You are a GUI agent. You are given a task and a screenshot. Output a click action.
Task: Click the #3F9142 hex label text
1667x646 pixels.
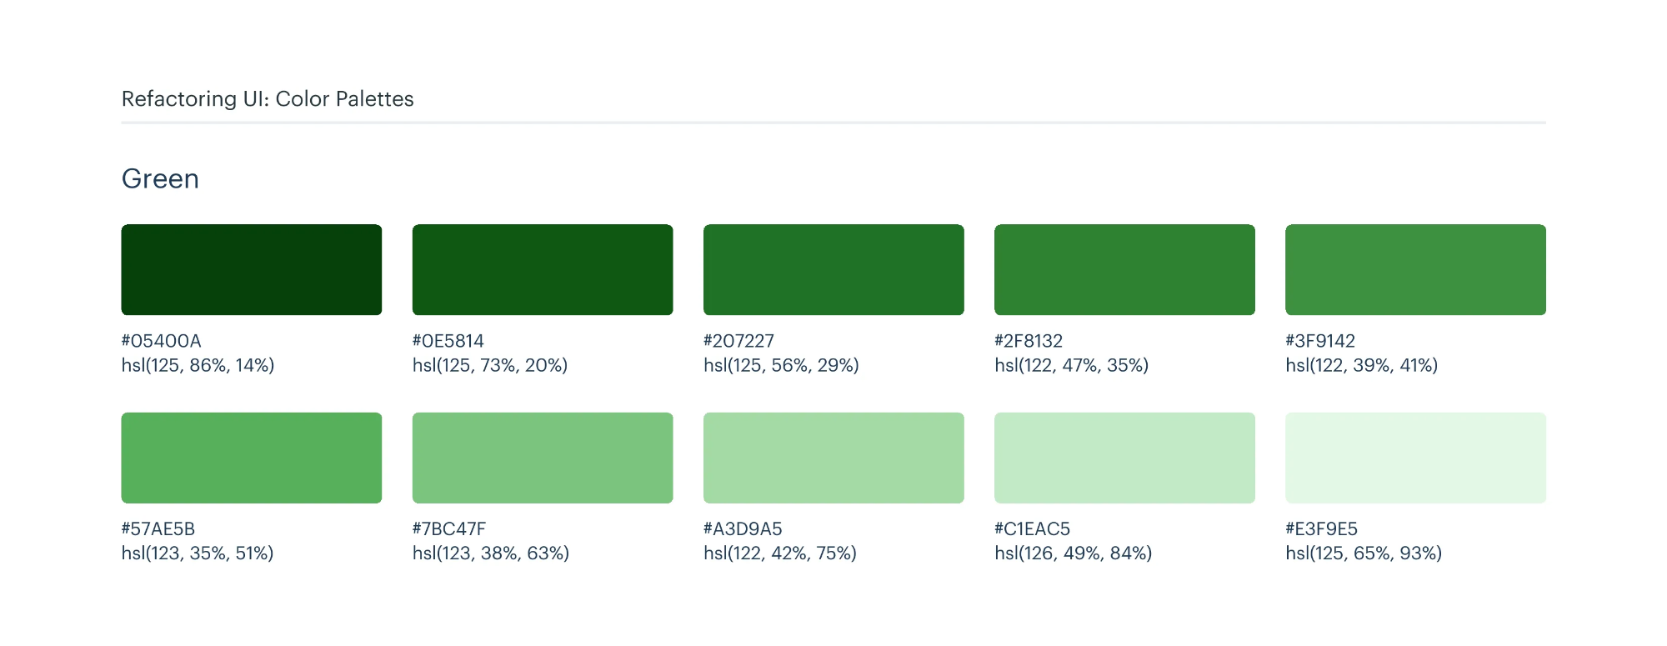pos(1320,341)
